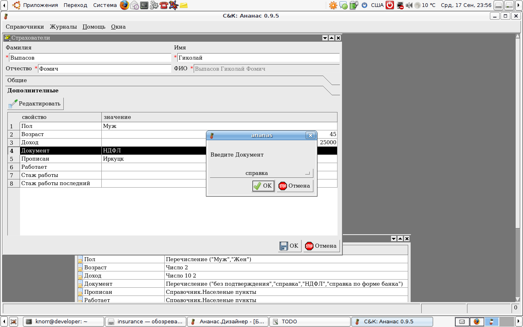Launch Firefox from the top panel

tap(124, 5)
